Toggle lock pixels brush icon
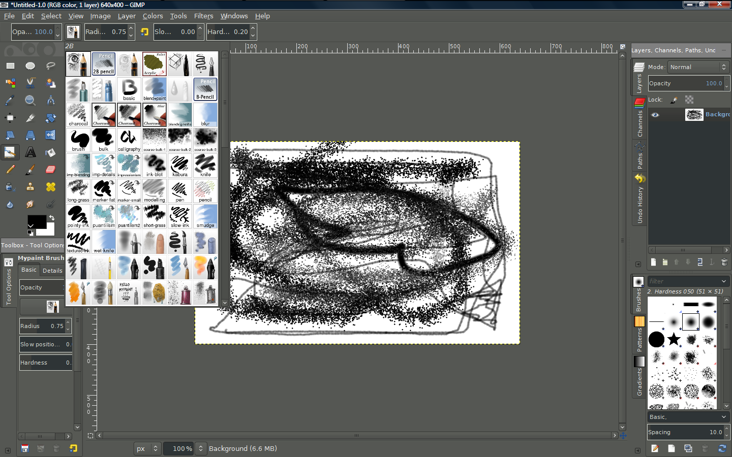The height and width of the screenshot is (457, 732). 674,100
